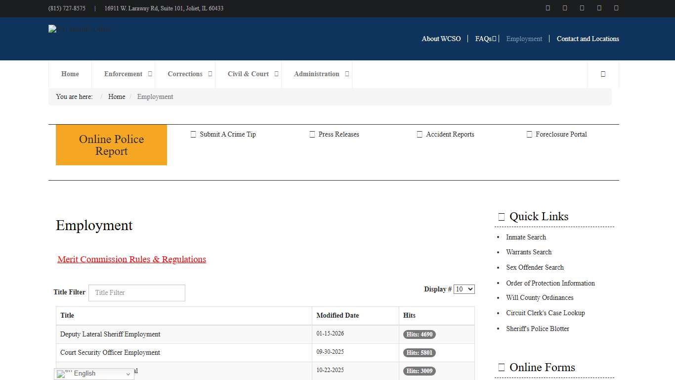675x380 pixels.
Task: Click the Online Police Report button
Action: (111, 145)
